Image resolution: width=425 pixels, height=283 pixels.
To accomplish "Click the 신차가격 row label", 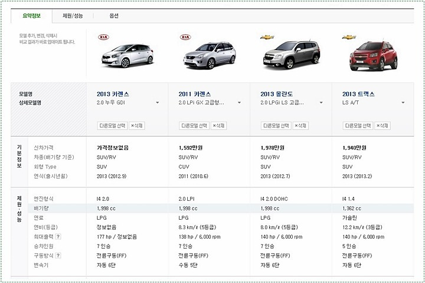I will (x=43, y=148).
